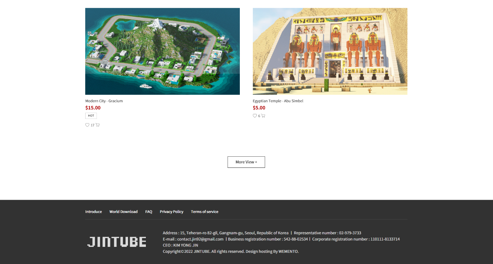The width and height of the screenshot is (493, 264).
Task: Click the Teheran-ro 82-gil address text
Action: 225,233
